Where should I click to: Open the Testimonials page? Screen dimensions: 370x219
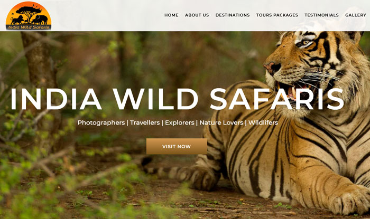coord(321,15)
